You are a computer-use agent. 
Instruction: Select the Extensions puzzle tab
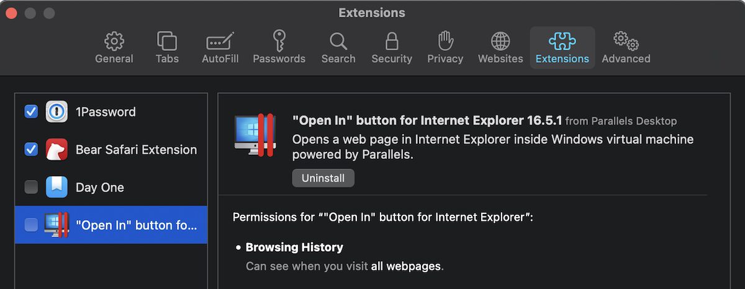click(562, 48)
